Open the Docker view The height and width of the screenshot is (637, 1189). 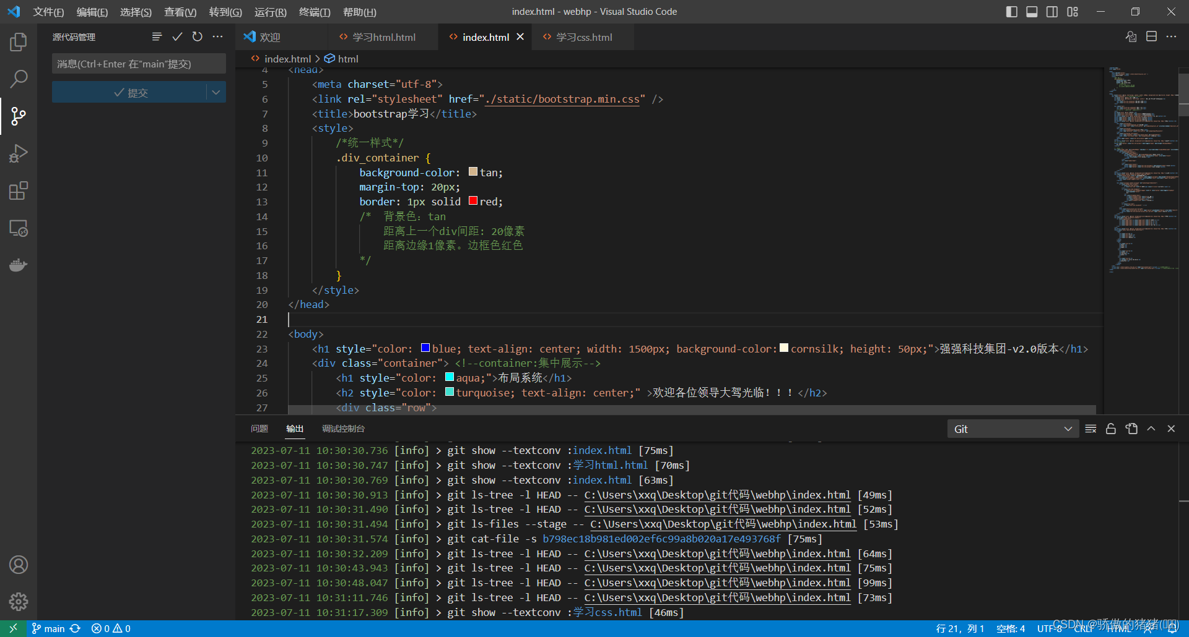(x=19, y=265)
